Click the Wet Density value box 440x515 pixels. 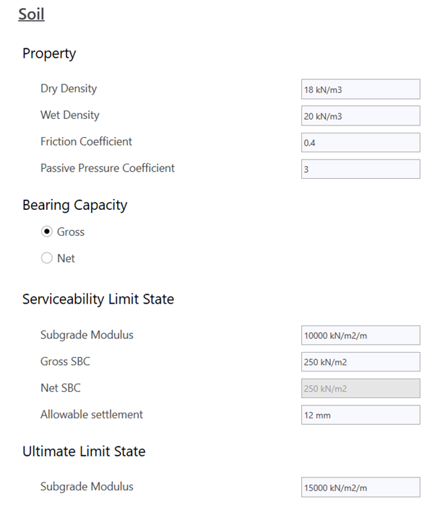pos(361,116)
